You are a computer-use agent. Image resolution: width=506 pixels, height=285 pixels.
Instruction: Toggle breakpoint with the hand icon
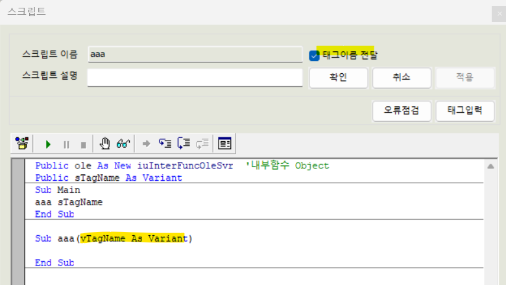[x=104, y=144]
